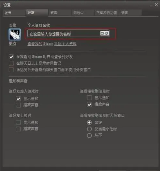Switch to the 界面 tab

(x=60, y=13)
